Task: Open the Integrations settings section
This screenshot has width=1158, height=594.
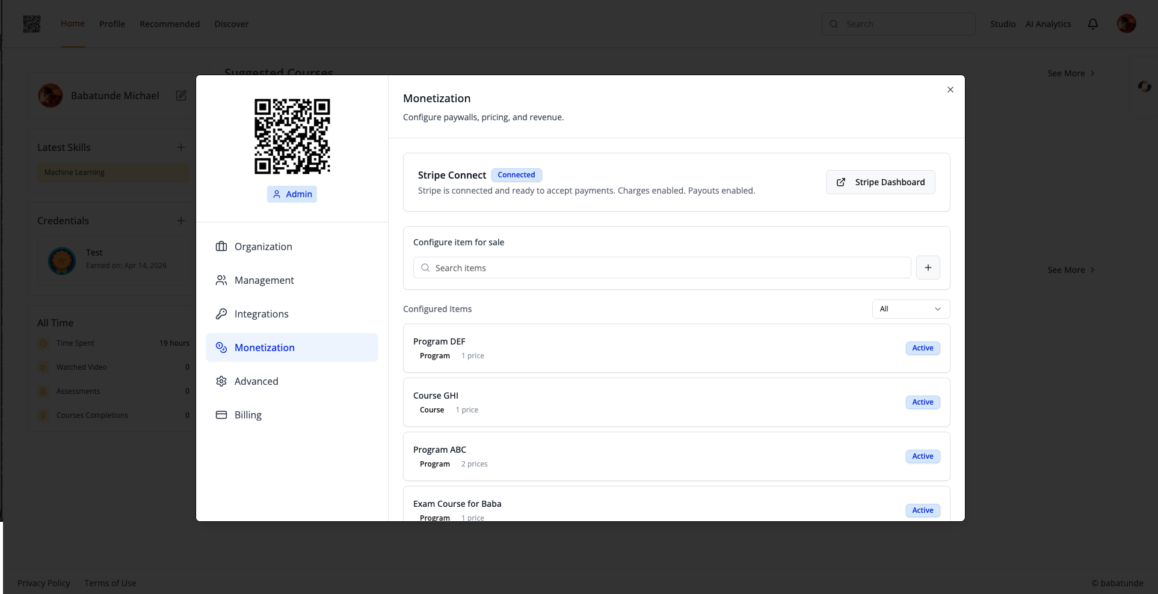Action: coord(292,314)
